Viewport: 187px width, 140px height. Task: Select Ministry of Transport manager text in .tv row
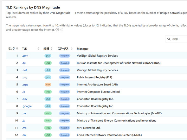pyautogui.click(x=116, y=121)
